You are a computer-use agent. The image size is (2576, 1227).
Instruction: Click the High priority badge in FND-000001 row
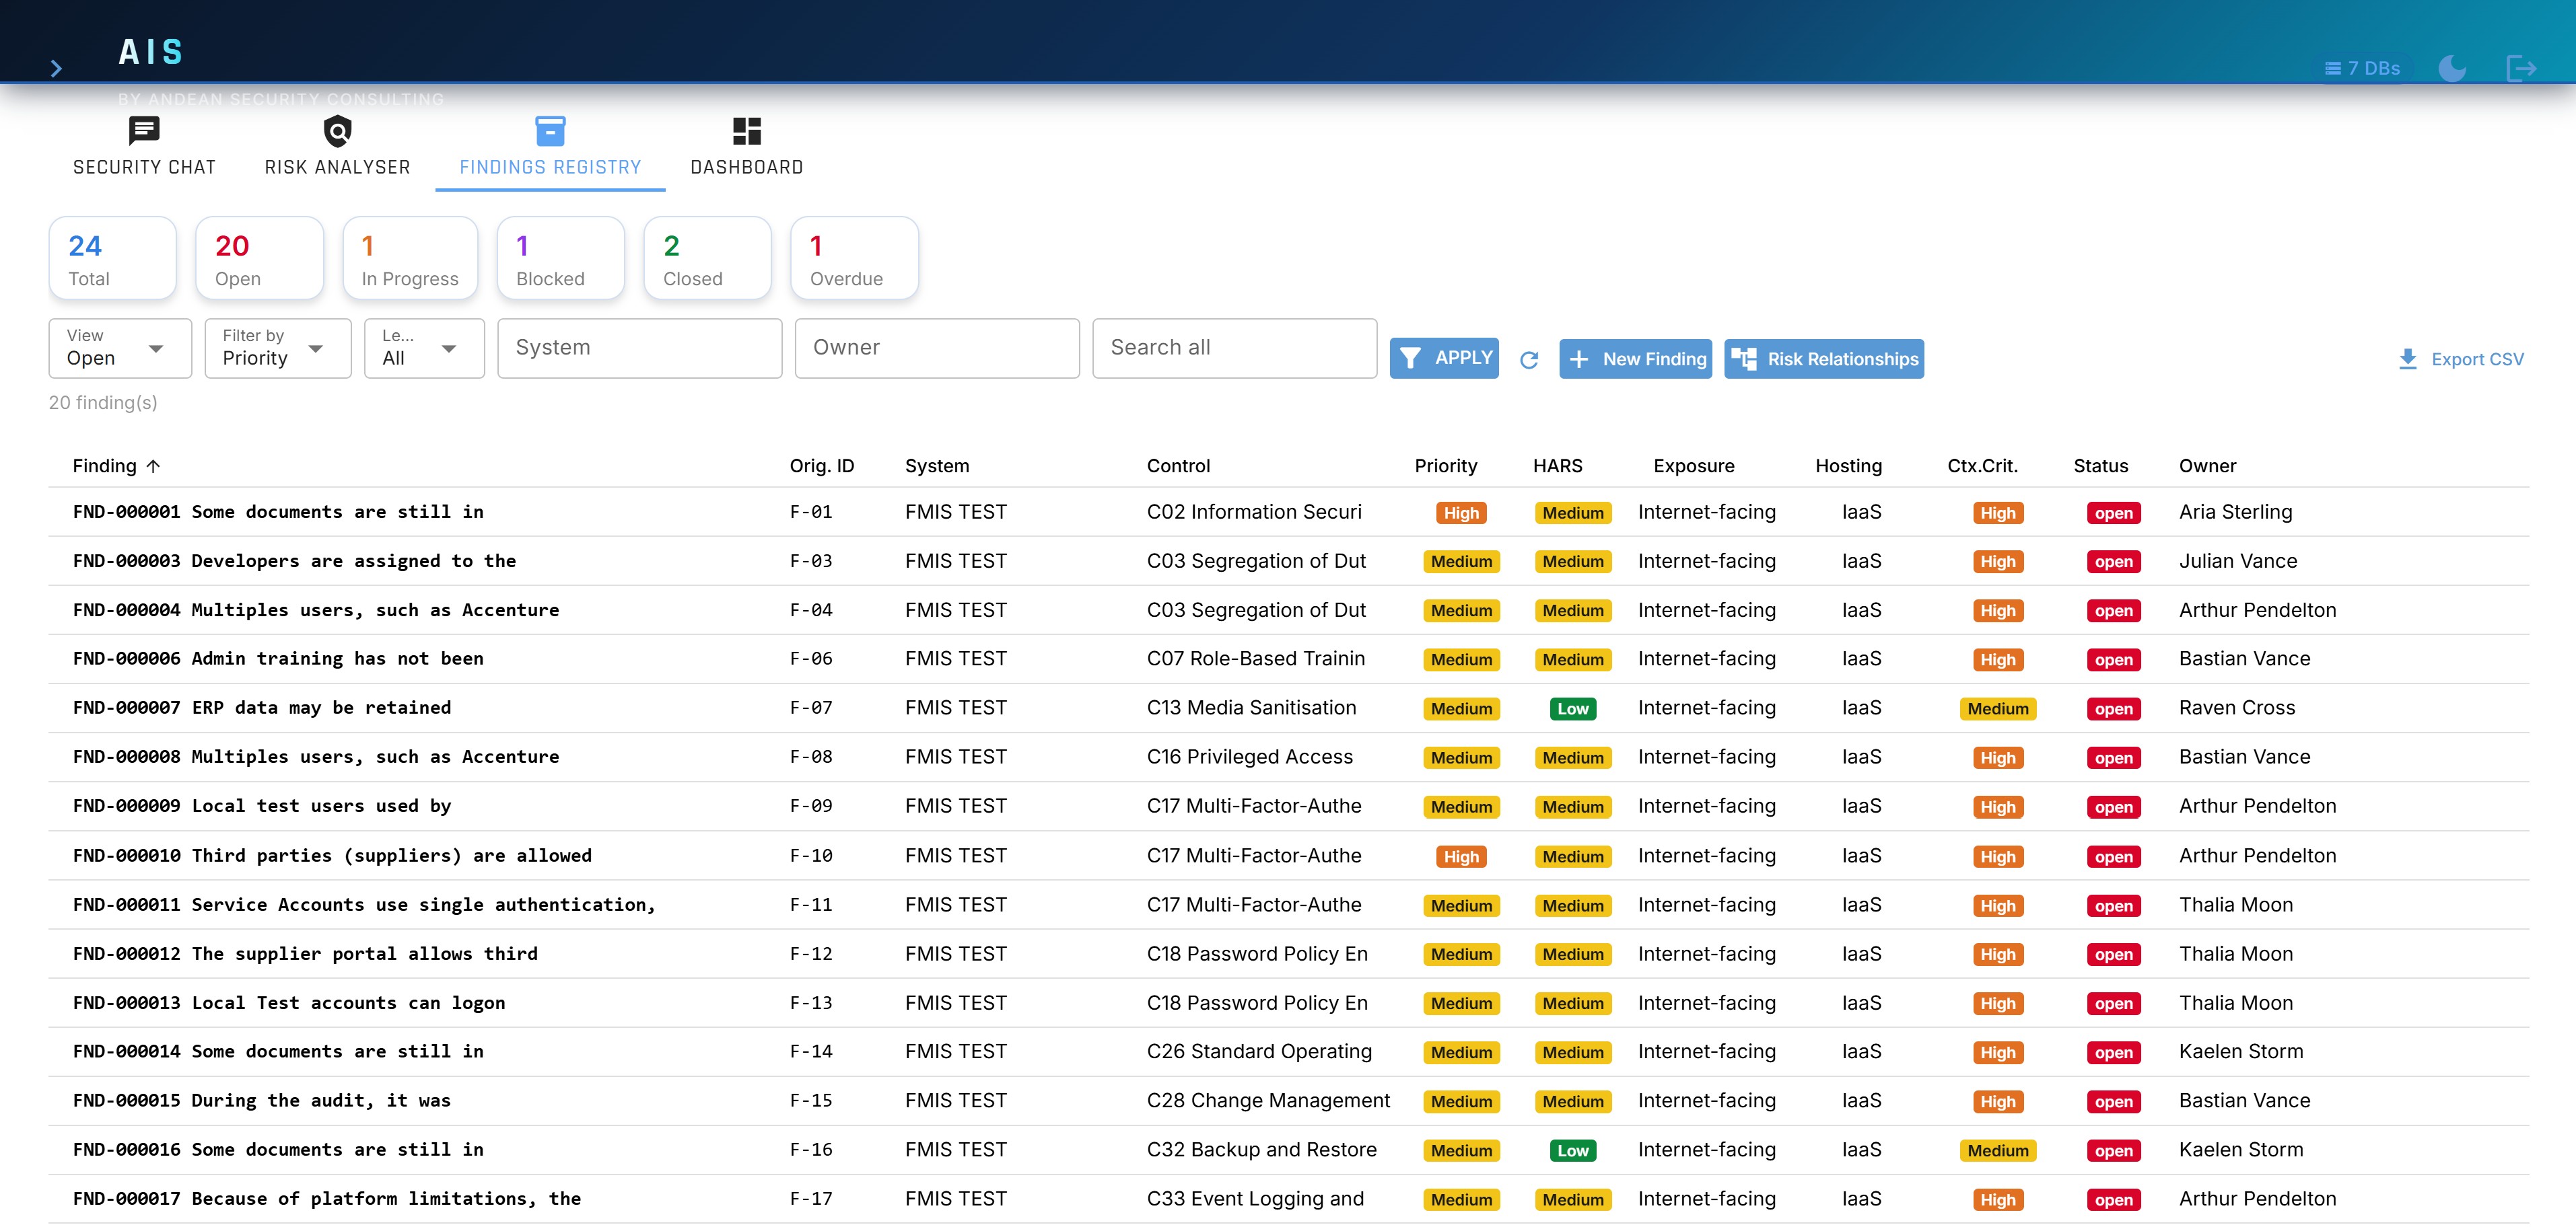pos(1461,513)
